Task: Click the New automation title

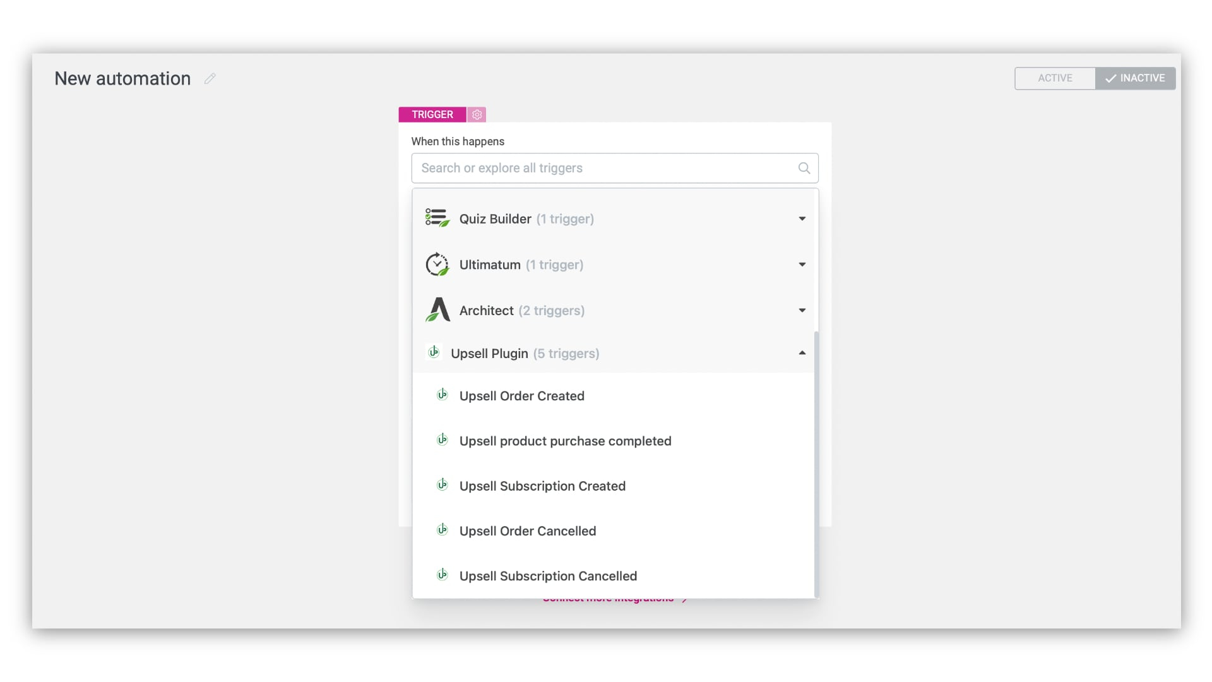Action: point(122,78)
